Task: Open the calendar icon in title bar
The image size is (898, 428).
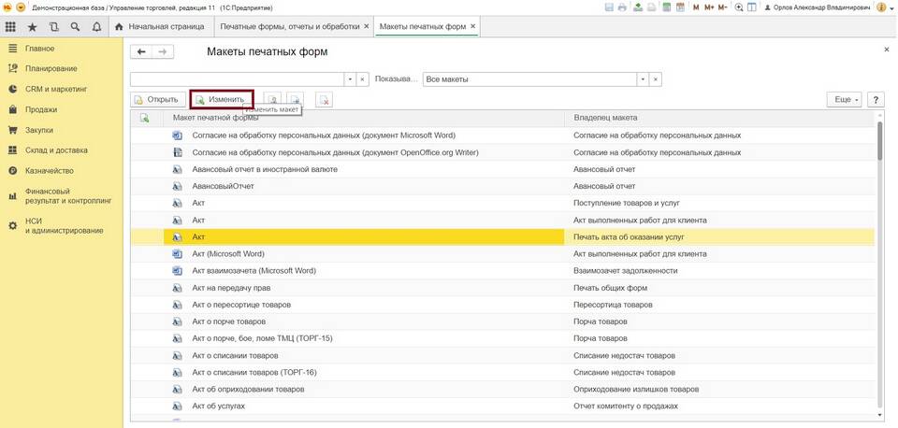Action: point(681,7)
